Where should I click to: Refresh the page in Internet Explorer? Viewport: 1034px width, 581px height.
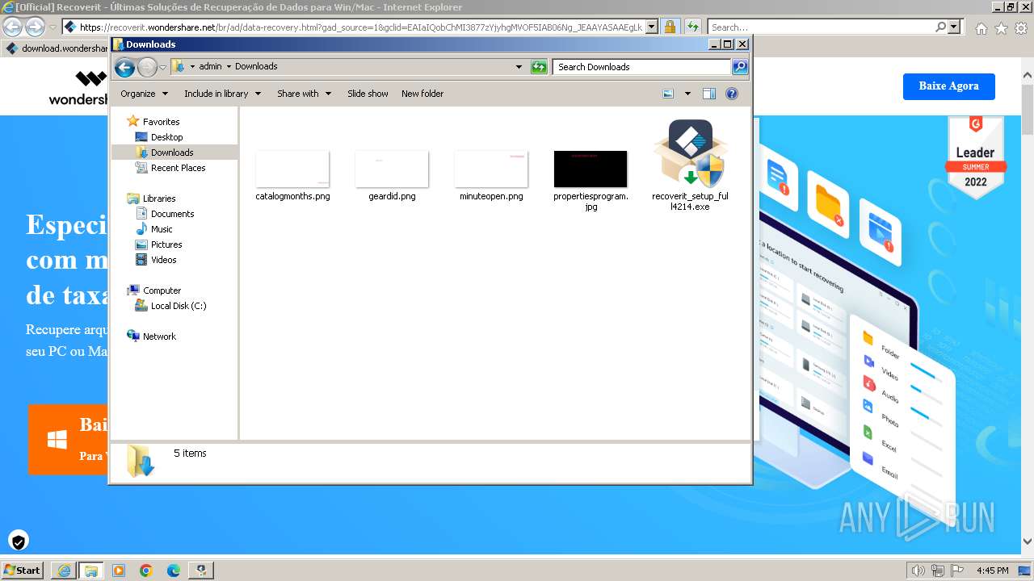pyautogui.click(x=692, y=27)
